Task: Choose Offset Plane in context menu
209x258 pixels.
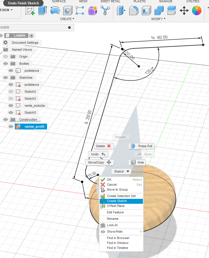Action: (x=116, y=206)
